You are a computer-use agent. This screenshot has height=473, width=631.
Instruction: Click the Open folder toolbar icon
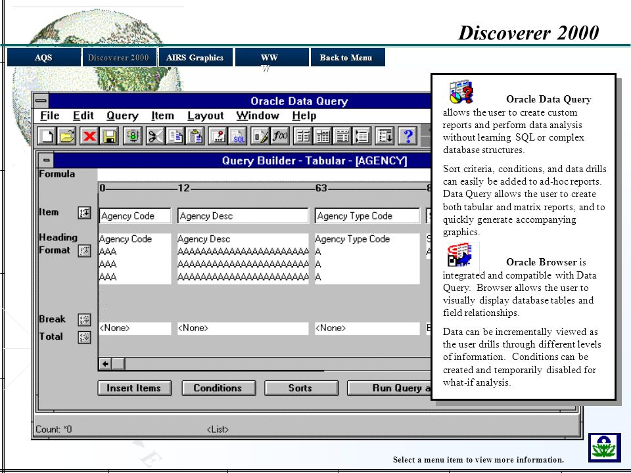pos(67,137)
